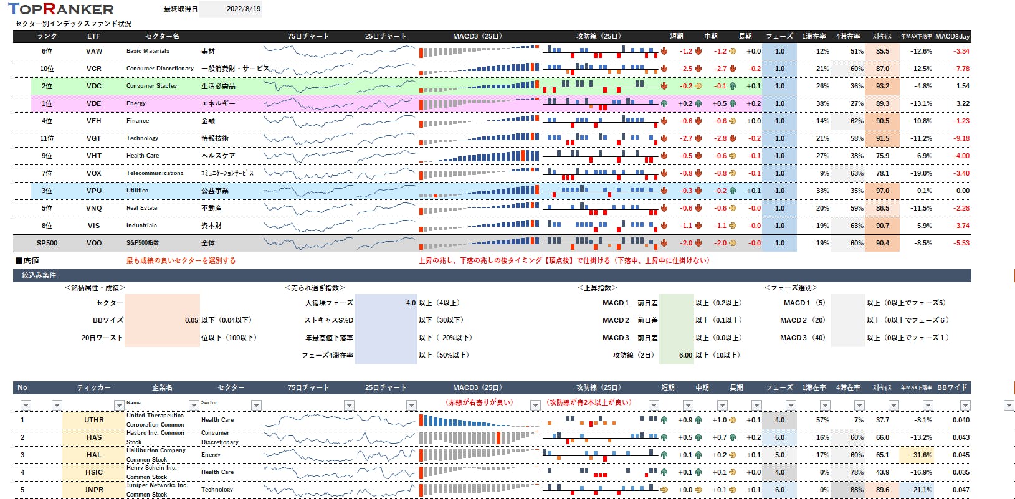
Task: Select the UTHR ticker cell
Action: coord(93,420)
